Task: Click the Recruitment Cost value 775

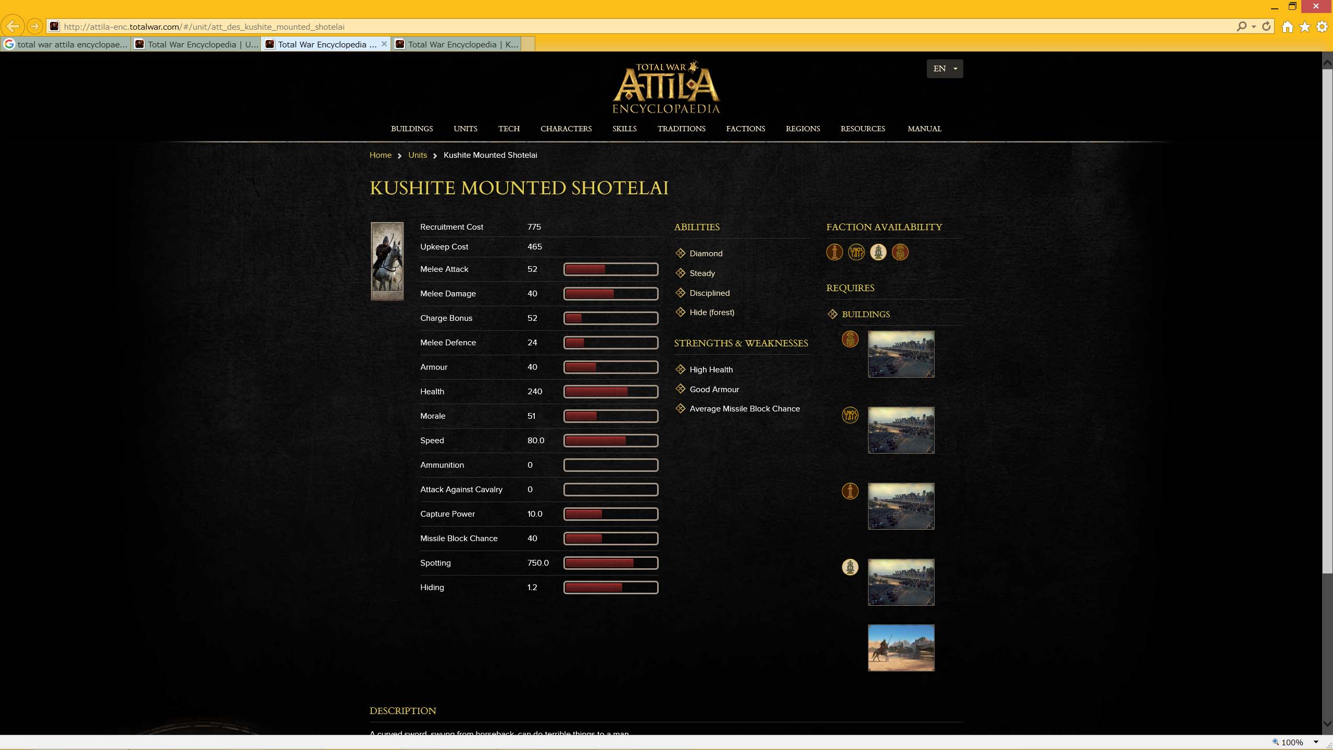Action: click(x=534, y=227)
